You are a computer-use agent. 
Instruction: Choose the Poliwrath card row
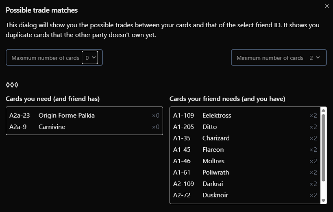[x=245, y=173]
